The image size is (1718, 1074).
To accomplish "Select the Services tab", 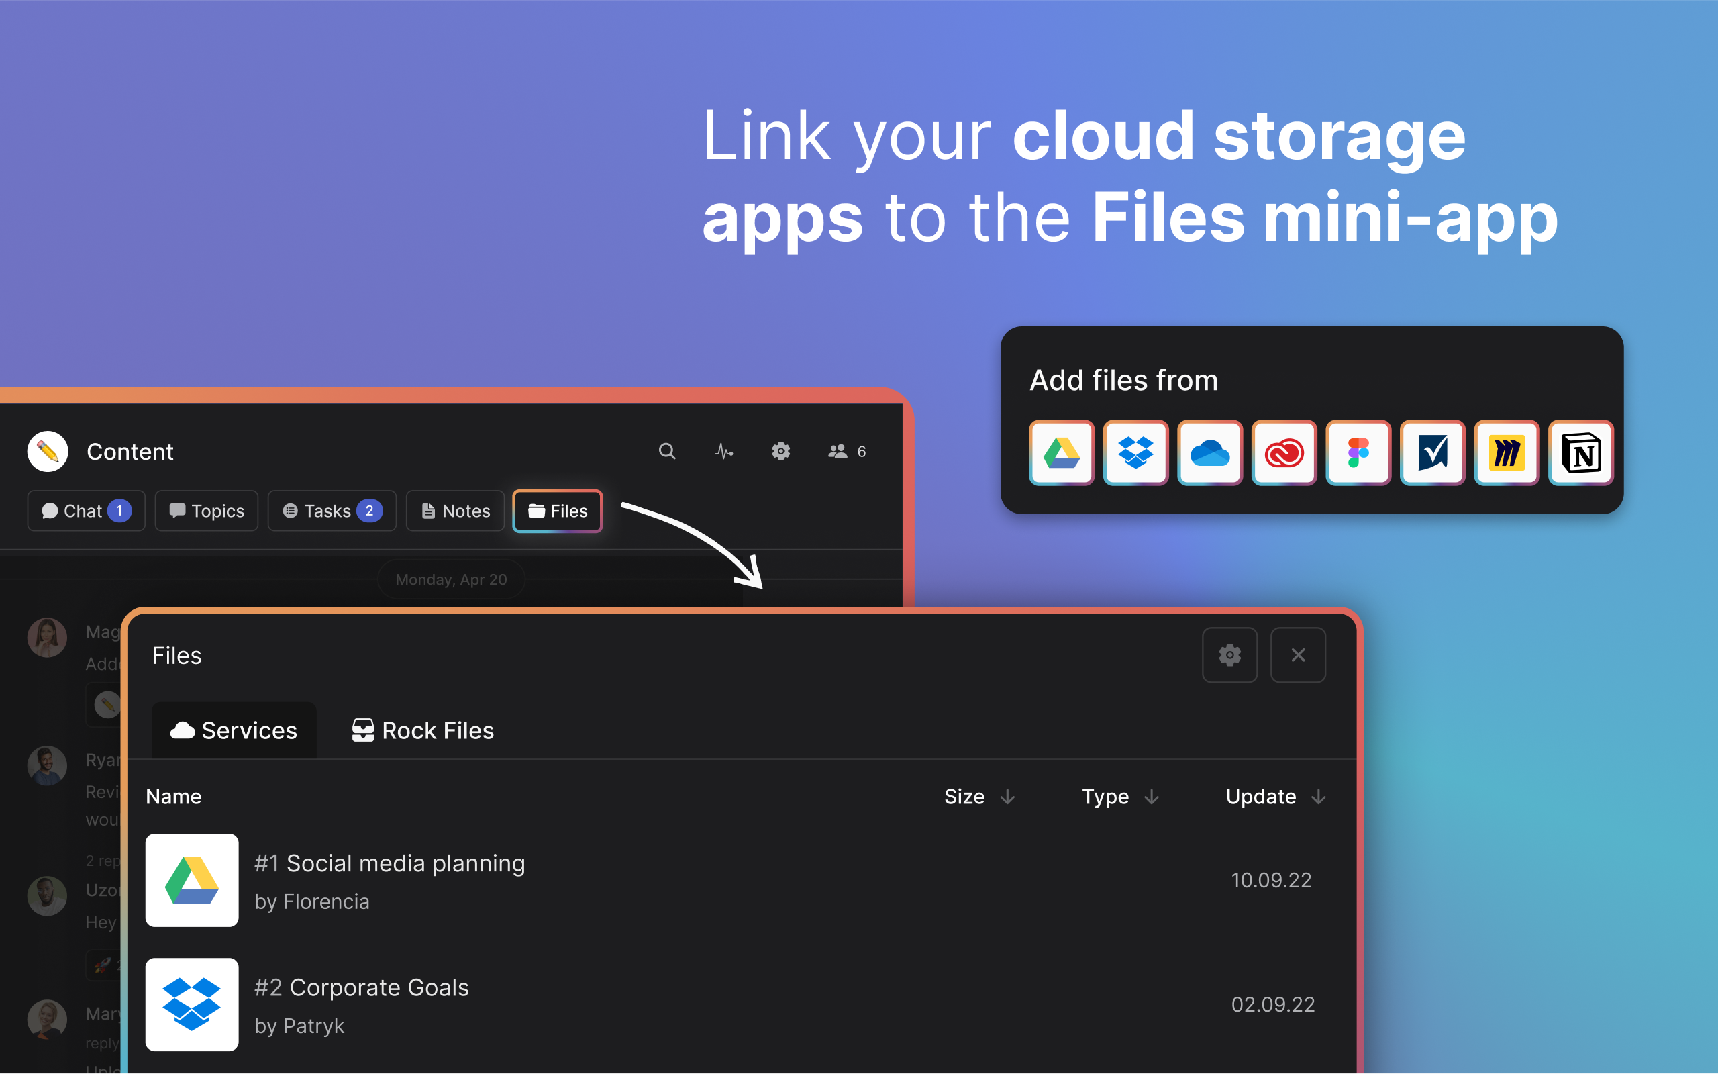I will tap(234, 730).
